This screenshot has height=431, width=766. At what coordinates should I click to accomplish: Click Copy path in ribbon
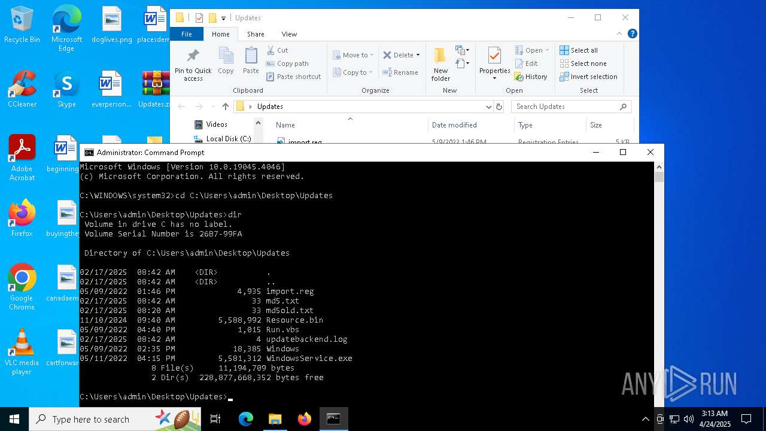coord(287,63)
